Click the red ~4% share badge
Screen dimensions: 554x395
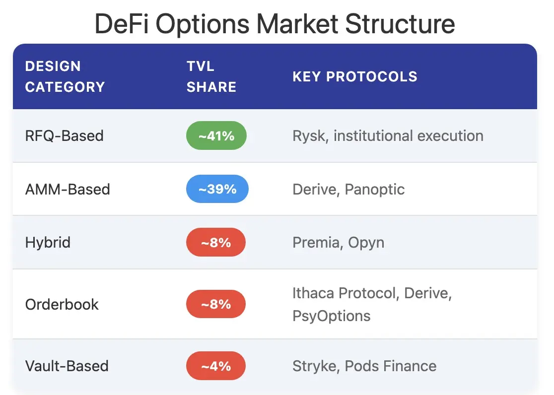(x=216, y=366)
